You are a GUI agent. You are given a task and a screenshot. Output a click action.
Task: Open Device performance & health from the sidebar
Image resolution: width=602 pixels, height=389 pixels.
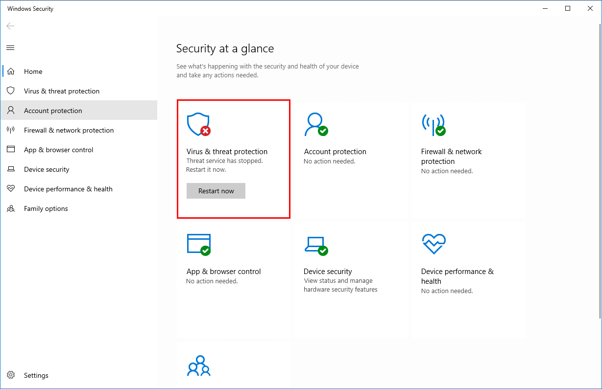tap(68, 188)
